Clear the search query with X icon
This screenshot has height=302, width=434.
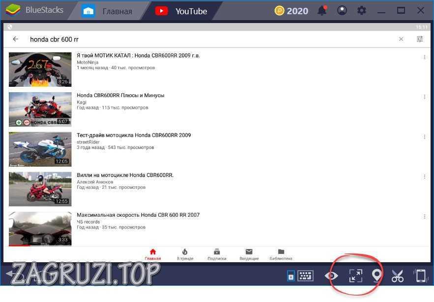[401, 39]
